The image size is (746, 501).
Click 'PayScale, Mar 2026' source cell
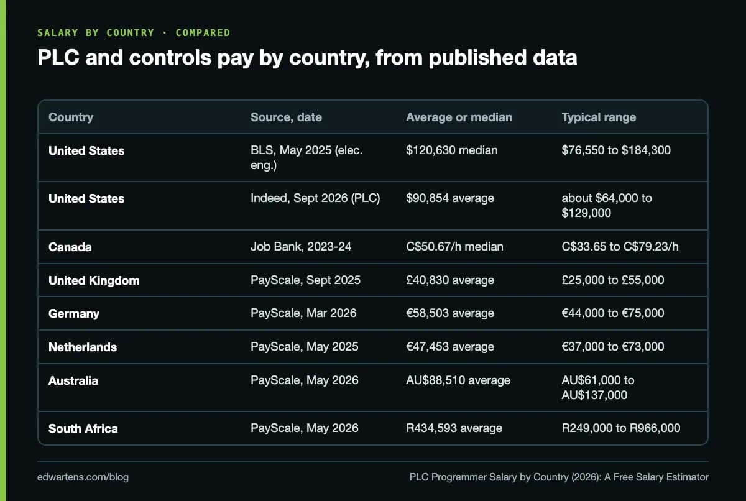(x=303, y=313)
